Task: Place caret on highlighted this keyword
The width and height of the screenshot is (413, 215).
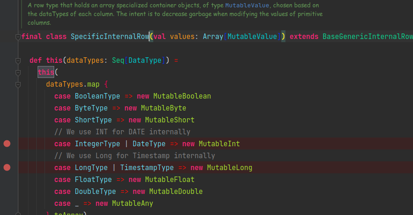Action: [x=46, y=72]
